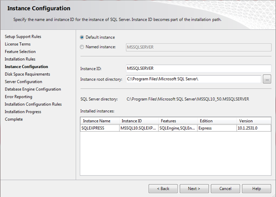
Task: Click the SQL Server directory label
Action: tap(99, 99)
